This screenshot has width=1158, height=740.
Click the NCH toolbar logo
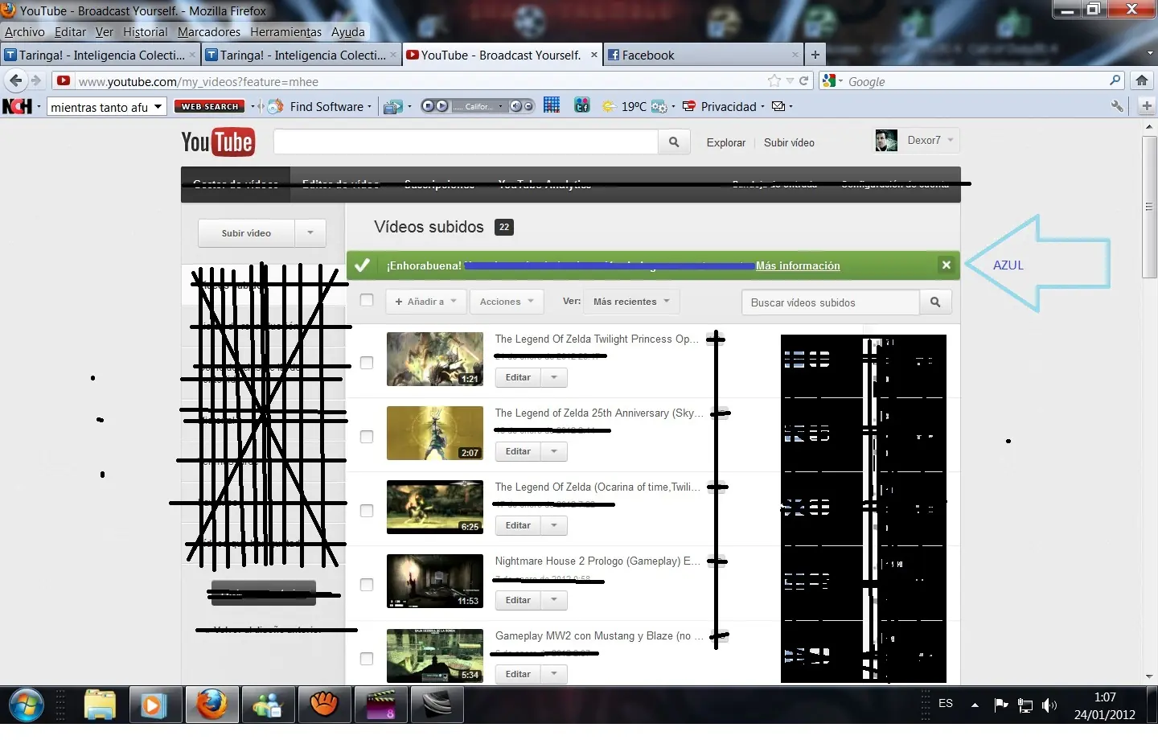18,106
